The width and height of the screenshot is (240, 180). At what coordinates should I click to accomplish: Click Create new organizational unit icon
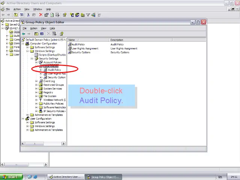coord(82,15)
